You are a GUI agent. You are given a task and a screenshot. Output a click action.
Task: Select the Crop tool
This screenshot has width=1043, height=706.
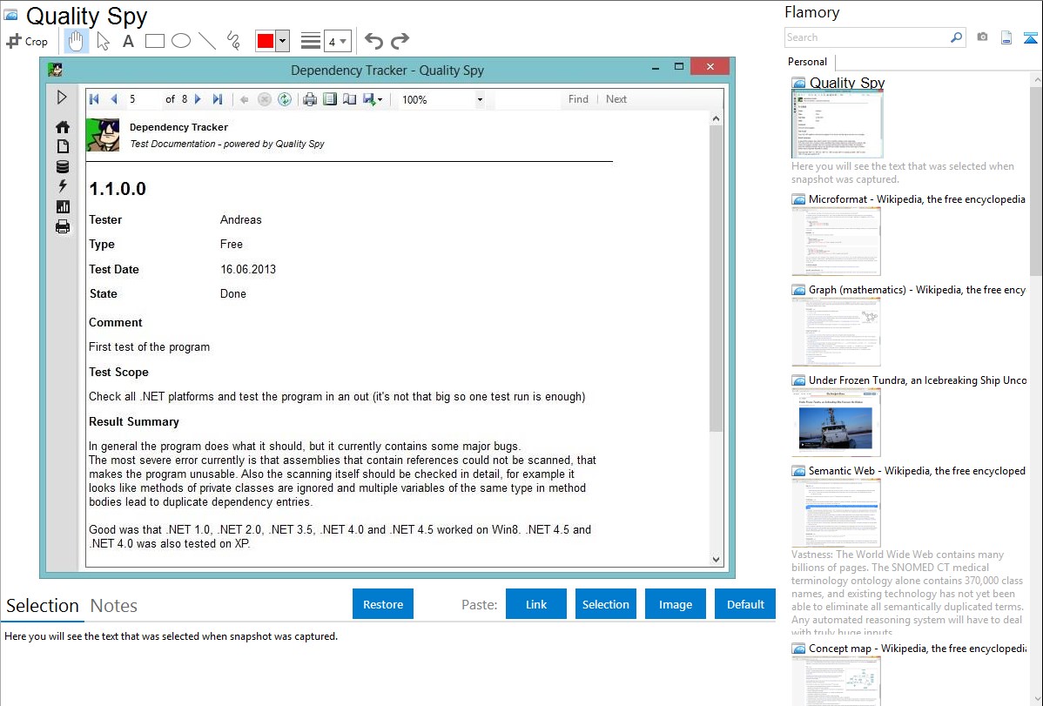(27, 41)
